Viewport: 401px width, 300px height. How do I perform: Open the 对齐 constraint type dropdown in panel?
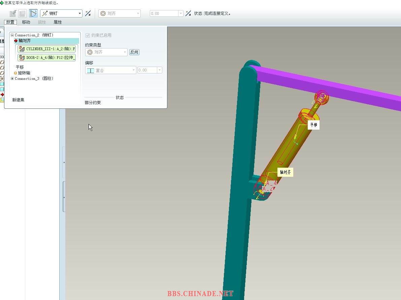pyautogui.click(x=125, y=52)
